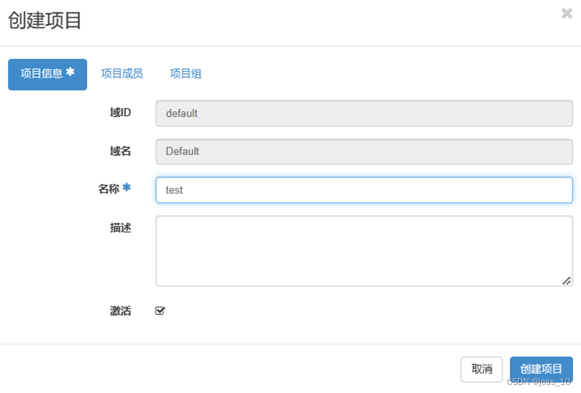Switch to the 项目成员 tab
This screenshot has height=393, width=581.
point(122,74)
